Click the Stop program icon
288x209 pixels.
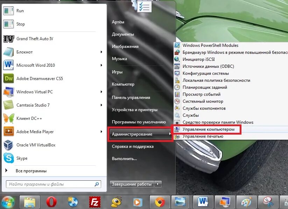8,24
